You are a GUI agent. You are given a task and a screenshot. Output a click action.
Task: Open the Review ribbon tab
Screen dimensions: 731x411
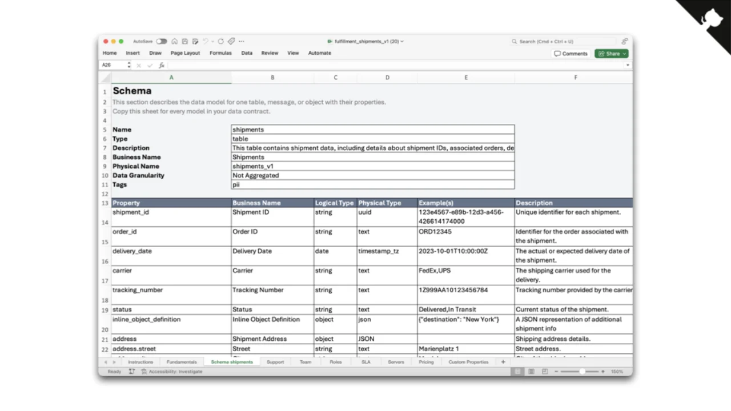point(270,53)
